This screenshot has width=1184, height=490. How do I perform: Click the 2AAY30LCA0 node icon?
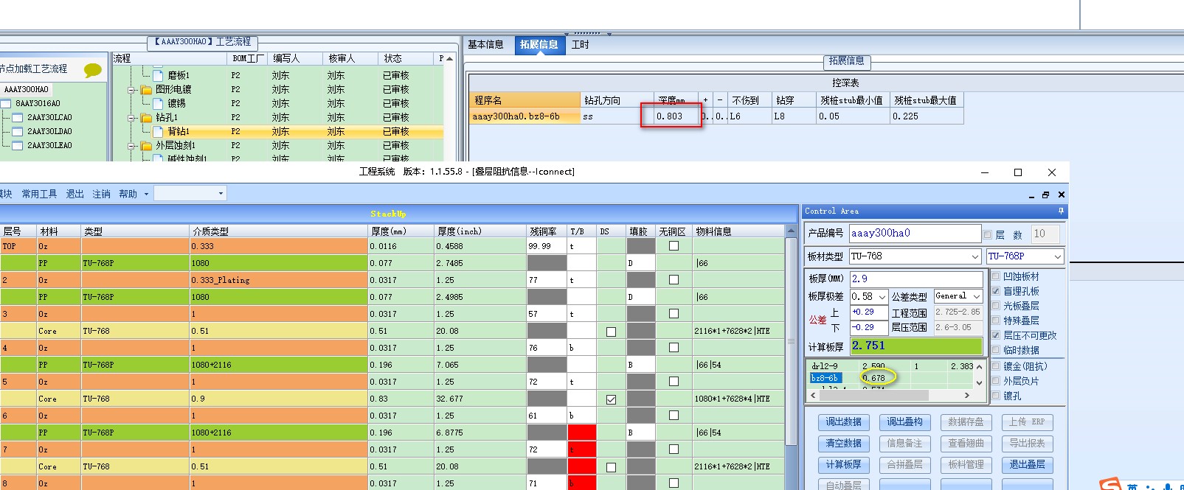tap(18, 118)
